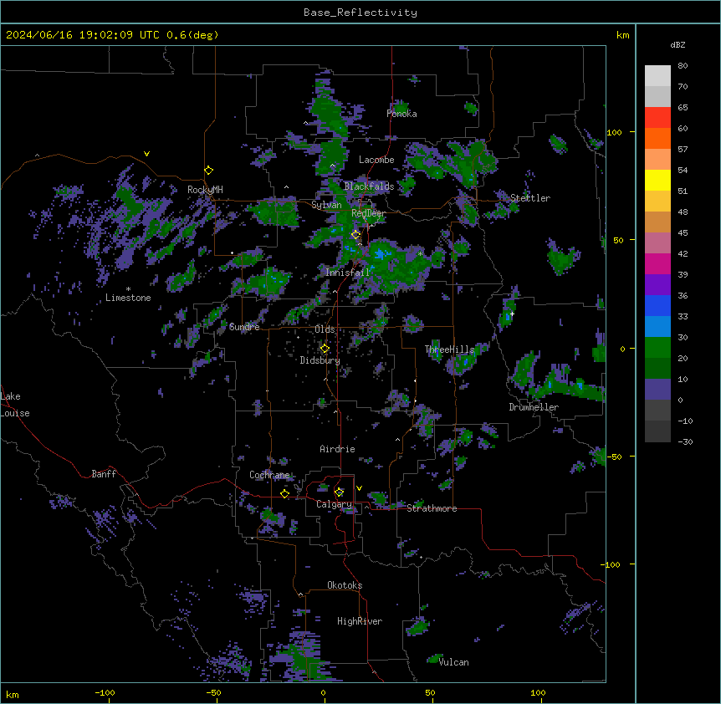Click the dBZ legend heading
This screenshot has width=721, height=704.
point(678,44)
